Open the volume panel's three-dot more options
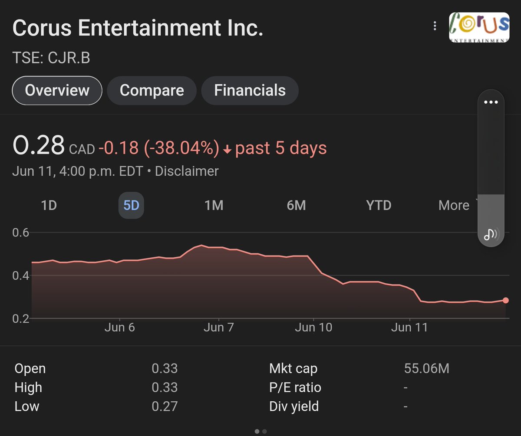 (x=491, y=102)
